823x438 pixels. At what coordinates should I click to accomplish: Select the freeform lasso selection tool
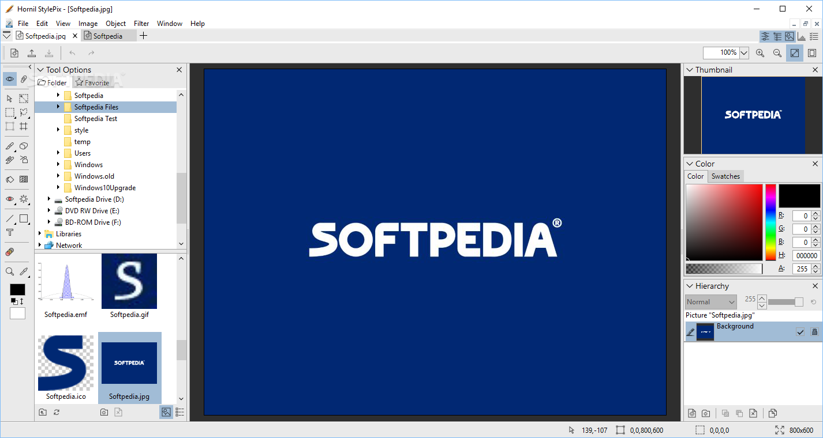pyautogui.click(x=24, y=112)
